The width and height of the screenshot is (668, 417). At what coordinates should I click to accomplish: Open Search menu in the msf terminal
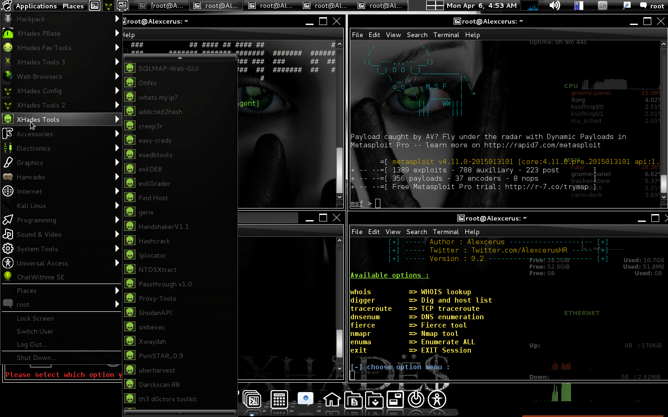[x=417, y=35]
